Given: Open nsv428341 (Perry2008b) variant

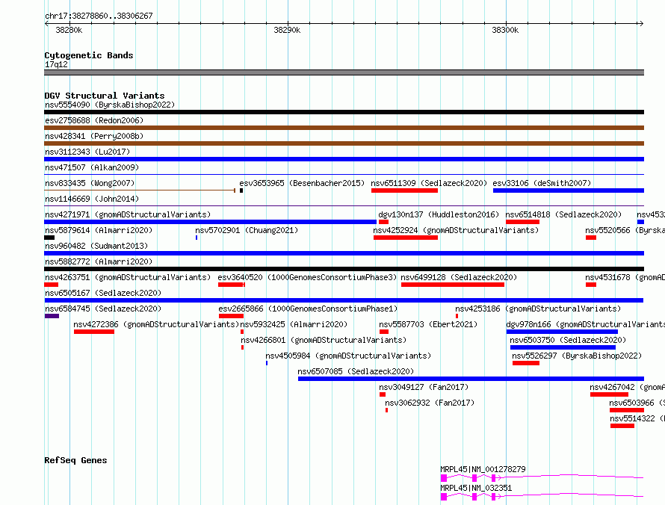Looking at the screenshot, I should click(94, 136).
